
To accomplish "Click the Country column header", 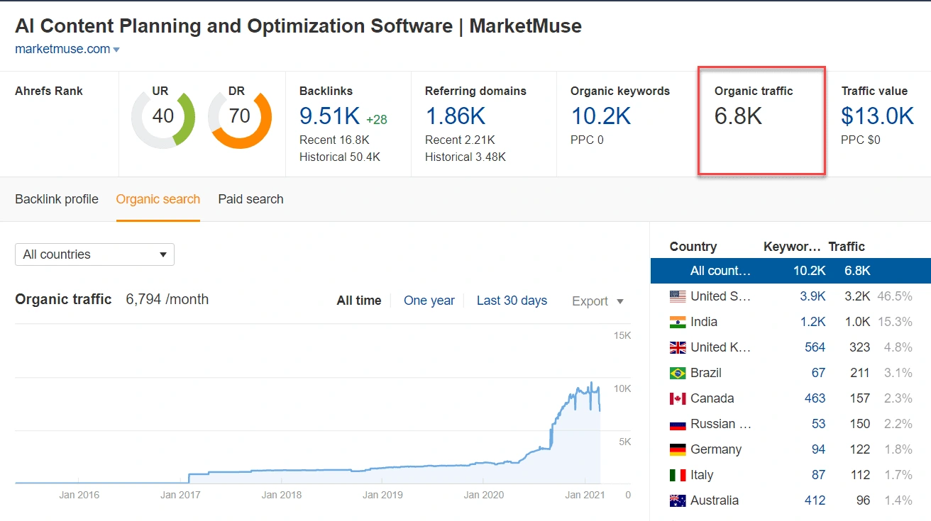I will pyautogui.click(x=693, y=247).
